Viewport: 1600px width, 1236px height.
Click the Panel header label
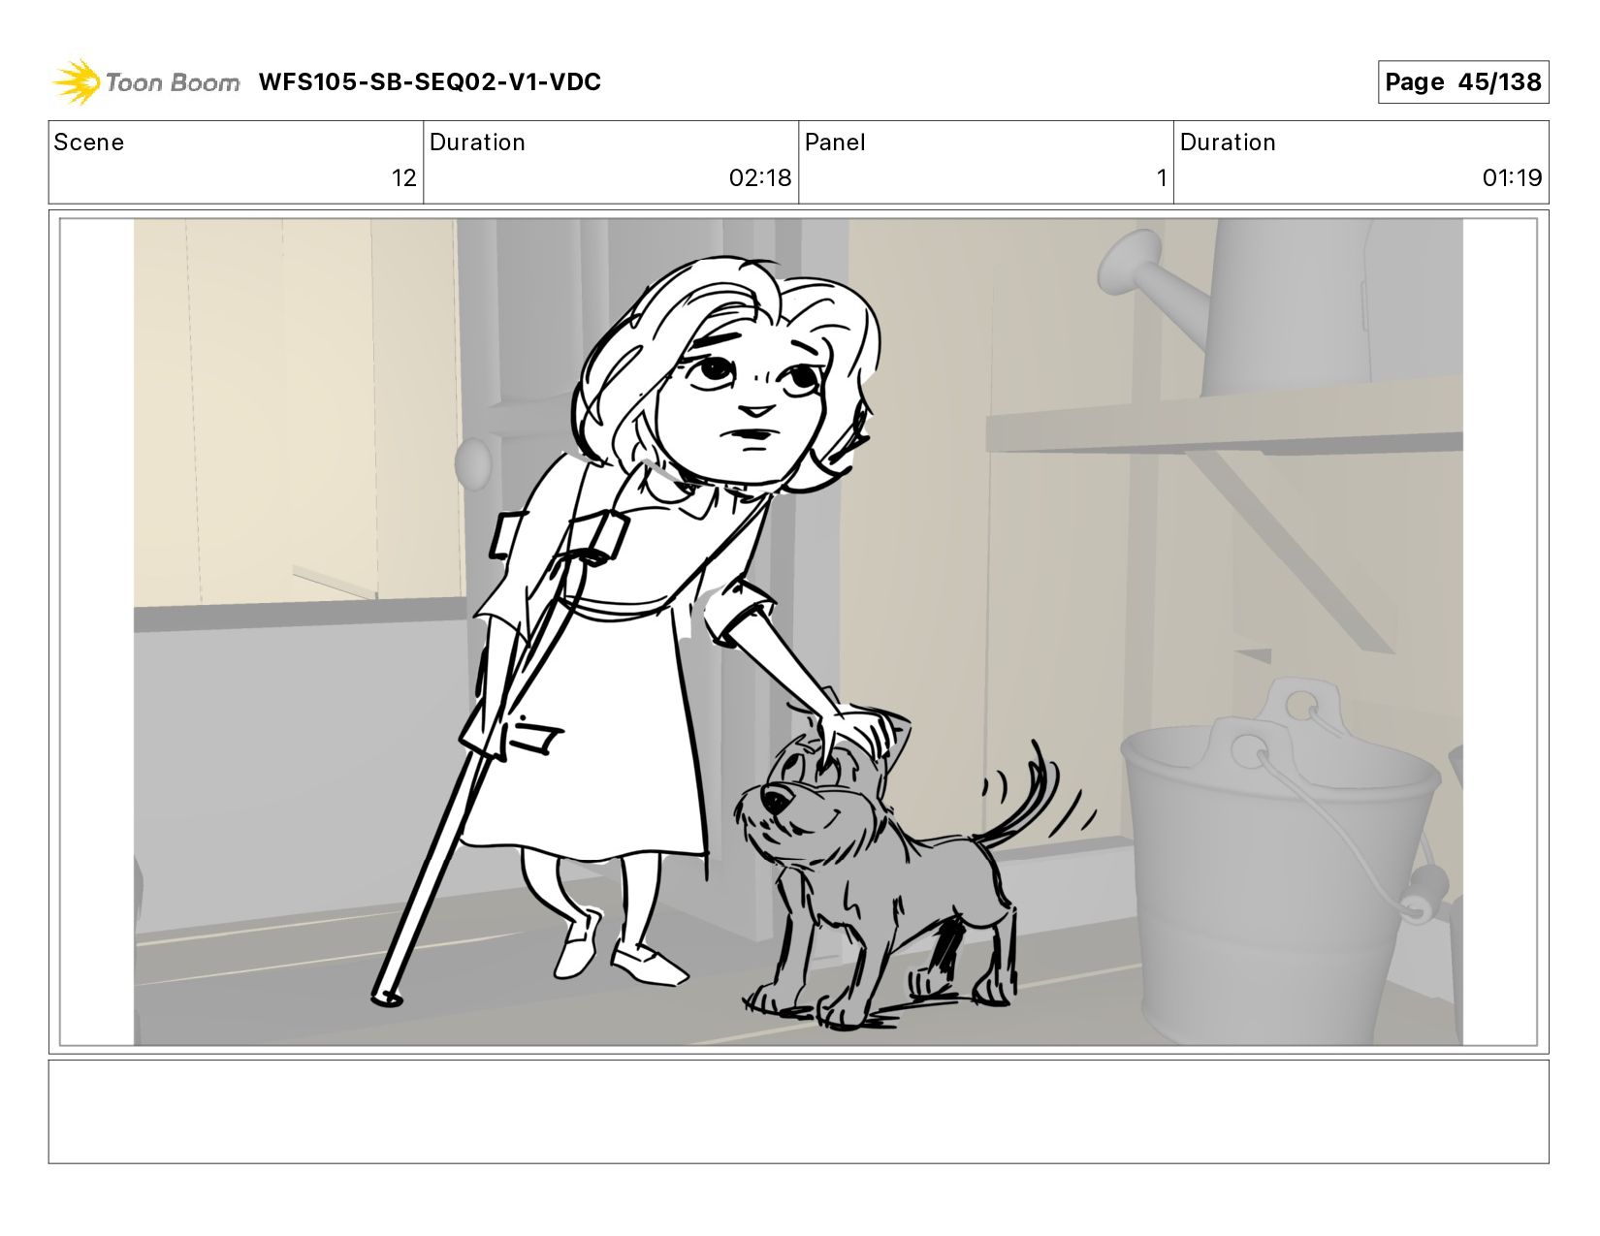835,143
